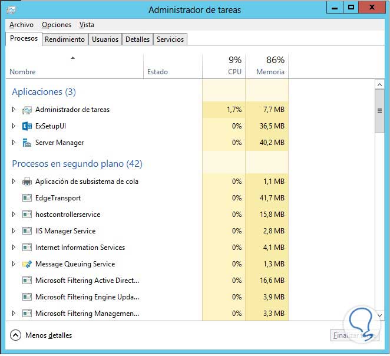Image resolution: width=390 pixels, height=356 pixels.
Task: Expand the Message Queuing Service process
Action: pos(14,263)
